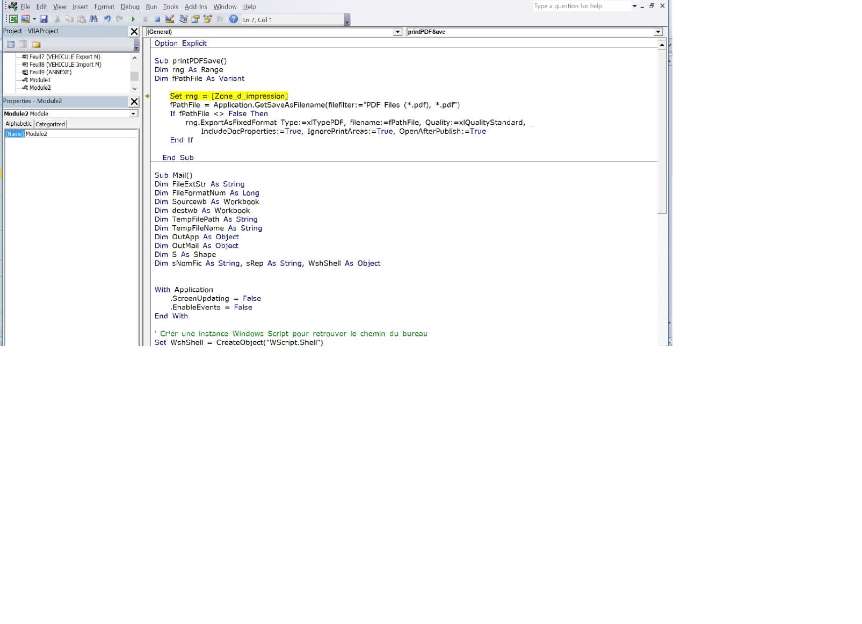
Task: Open the Add-Ins menu
Action: [x=195, y=6]
